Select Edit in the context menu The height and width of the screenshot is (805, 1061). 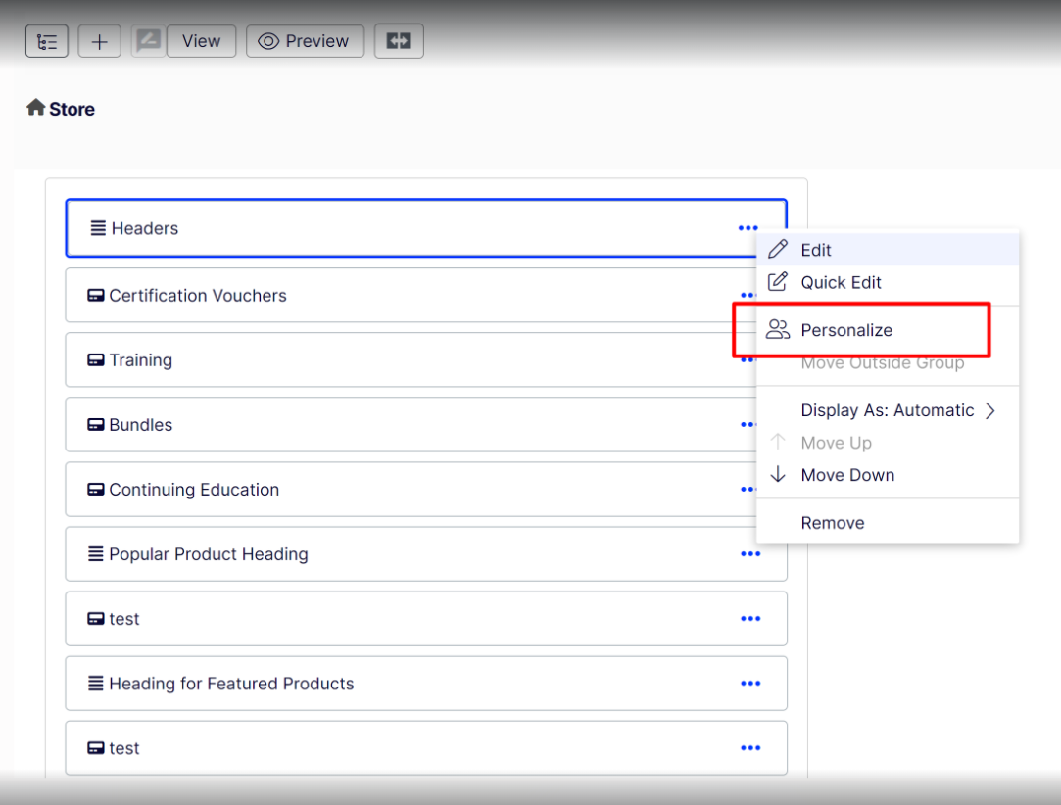(816, 250)
